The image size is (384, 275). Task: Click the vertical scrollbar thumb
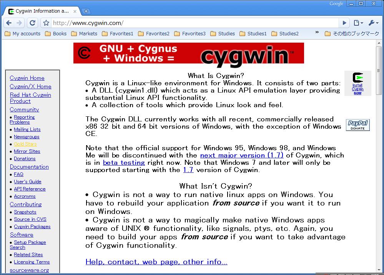click(379, 70)
